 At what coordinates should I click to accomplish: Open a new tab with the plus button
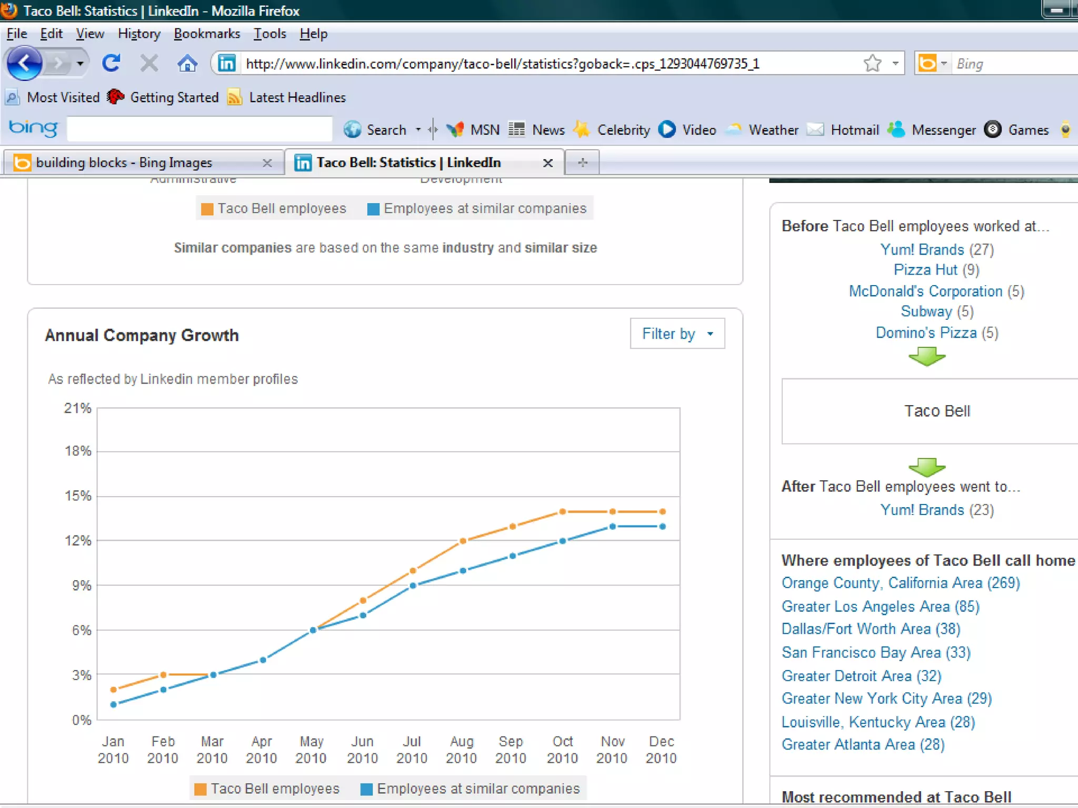click(582, 163)
